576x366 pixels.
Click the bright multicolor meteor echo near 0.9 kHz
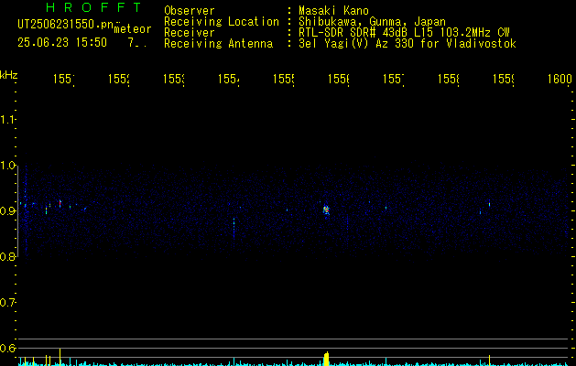[326, 210]
